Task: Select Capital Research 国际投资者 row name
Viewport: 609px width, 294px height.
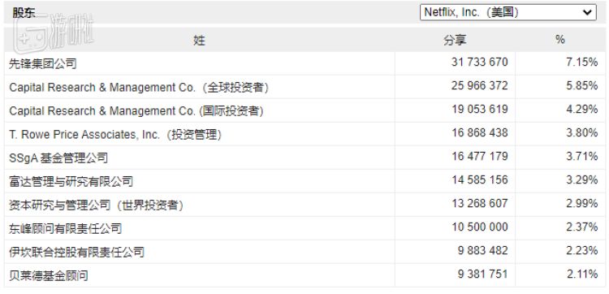Action: pyautogui.click(x=136, y=110)
